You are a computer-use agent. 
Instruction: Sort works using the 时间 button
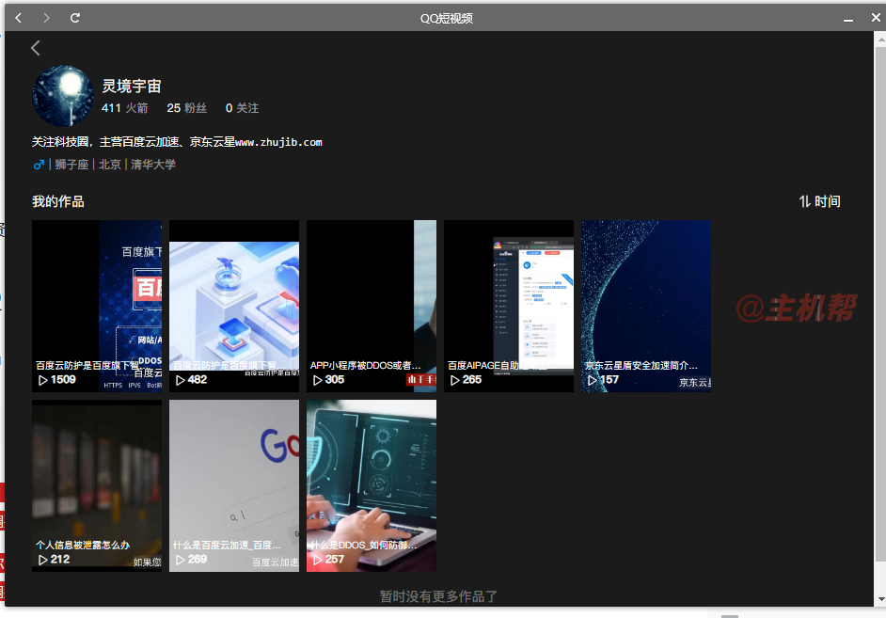(x=820, y=201)
